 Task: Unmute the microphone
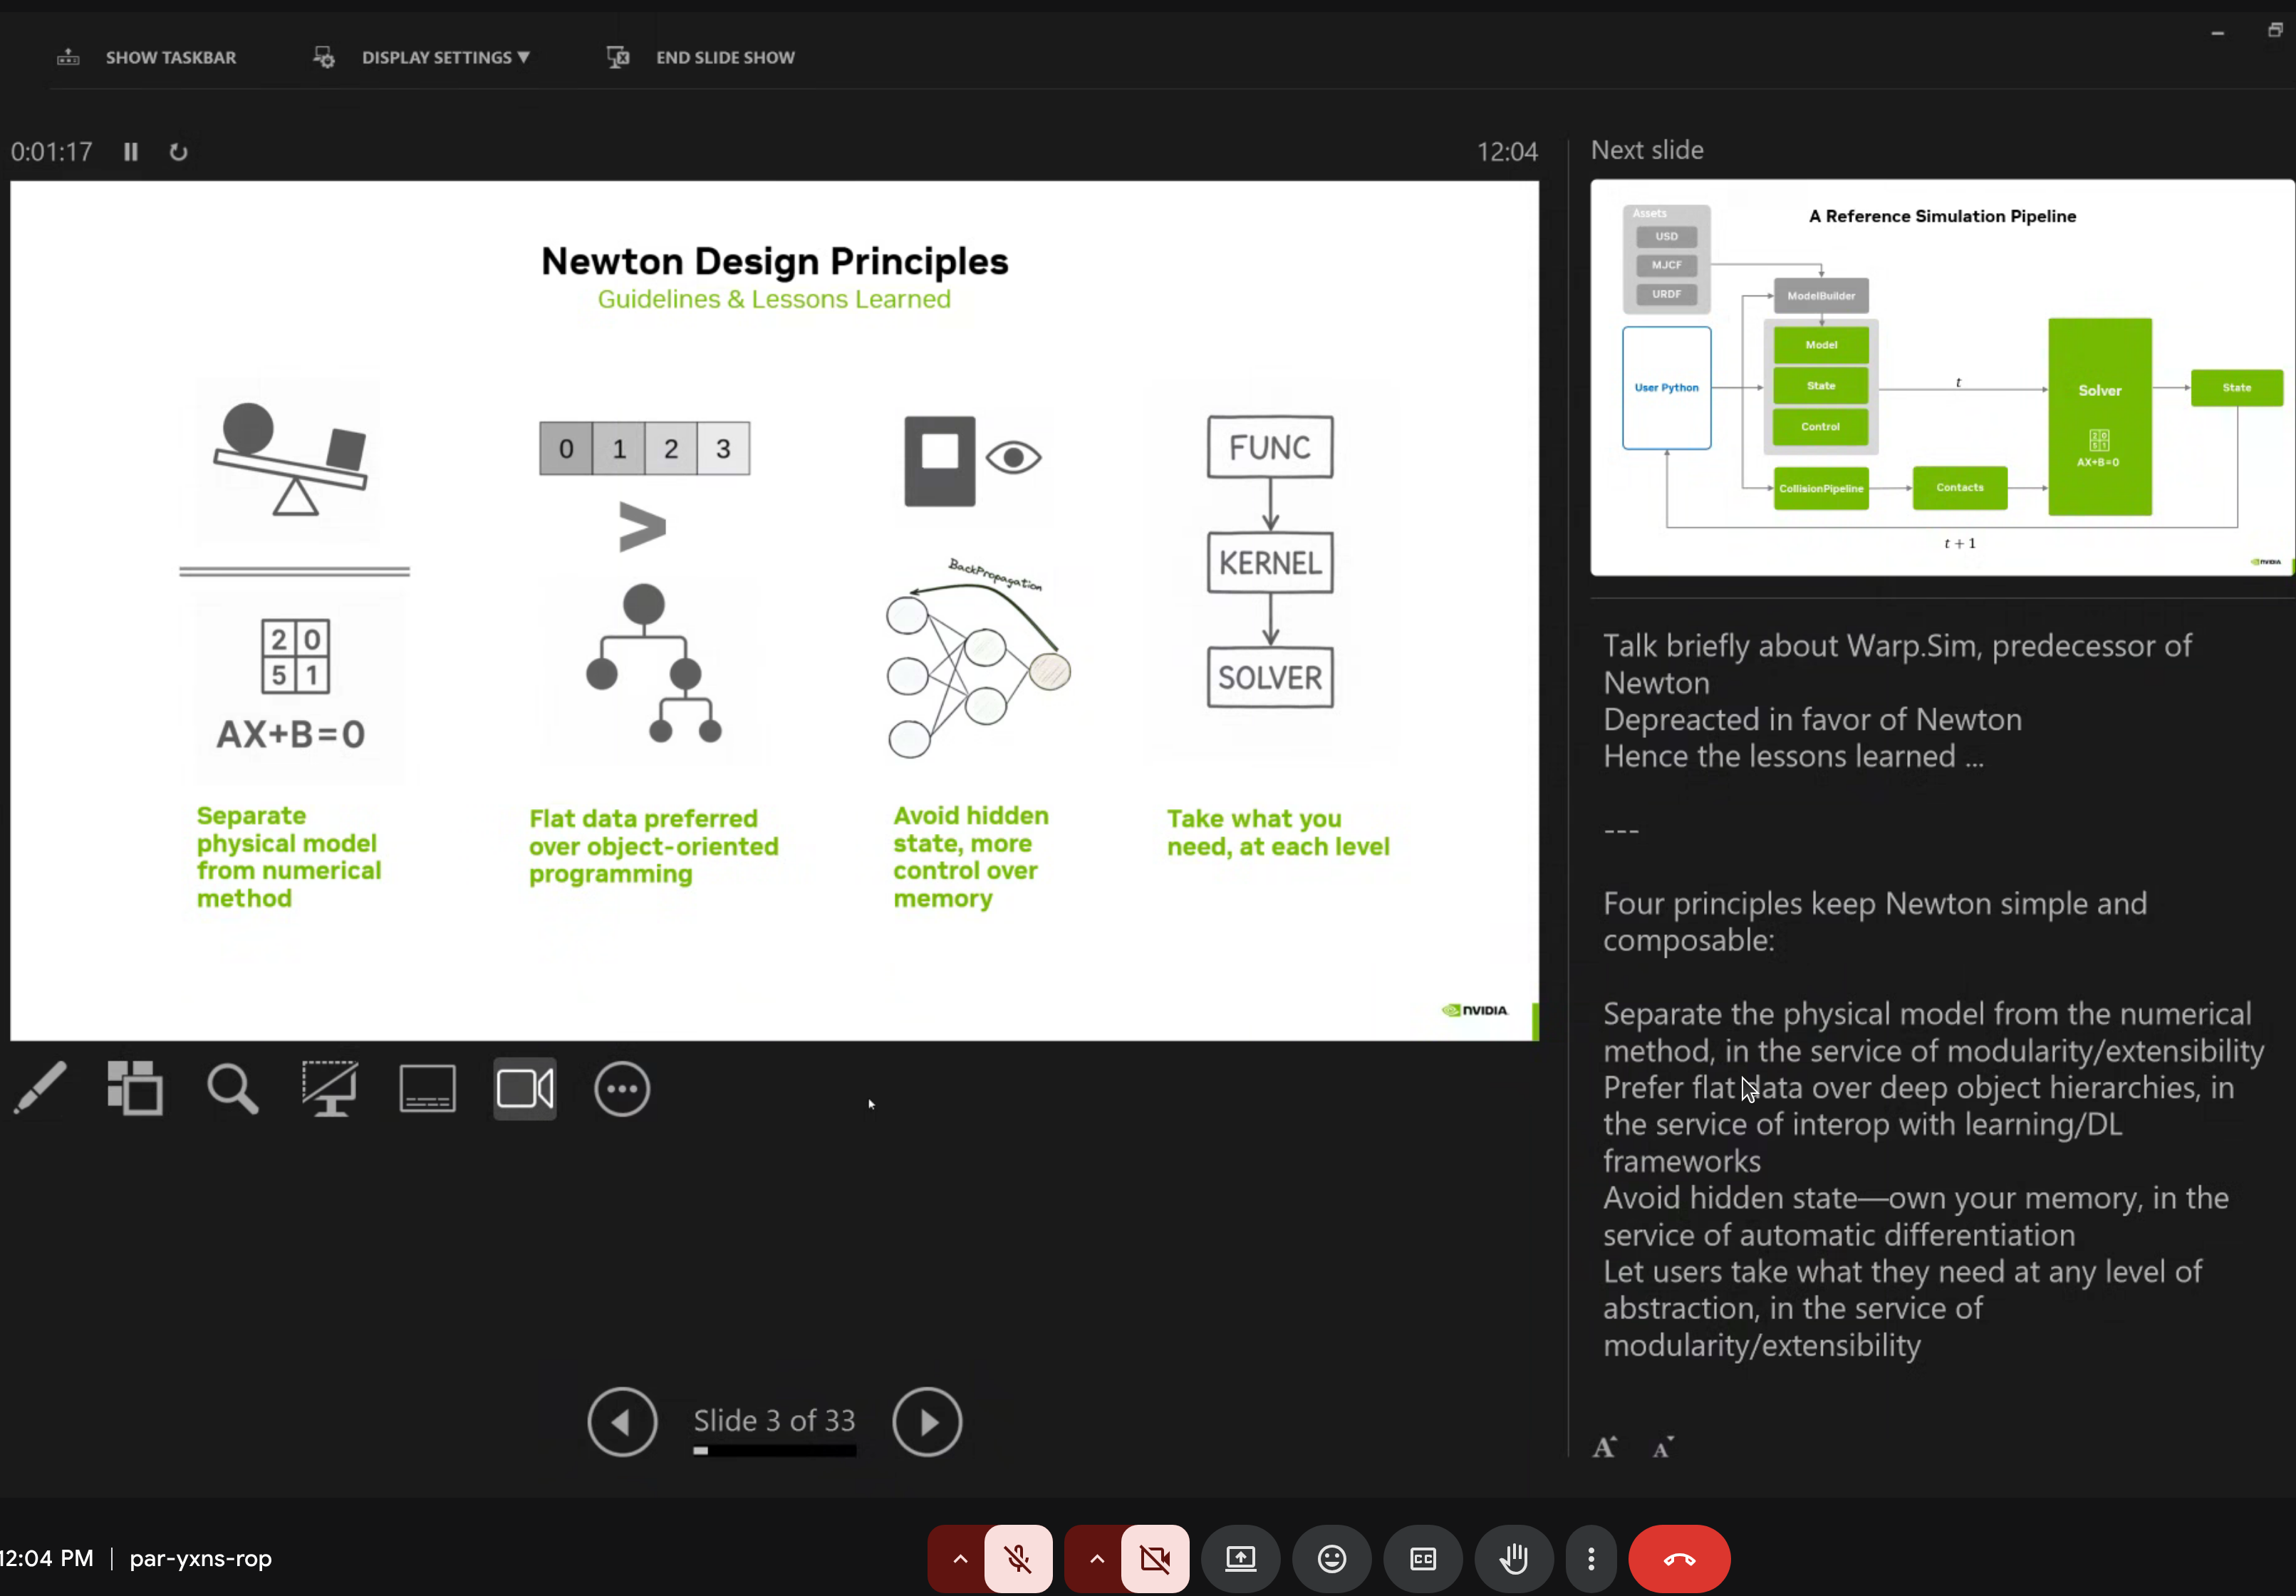coord(1018,1559)
